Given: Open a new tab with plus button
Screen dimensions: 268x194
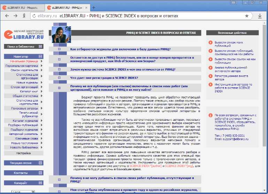Looking at the screenshot, I should (x=93, y=8).
